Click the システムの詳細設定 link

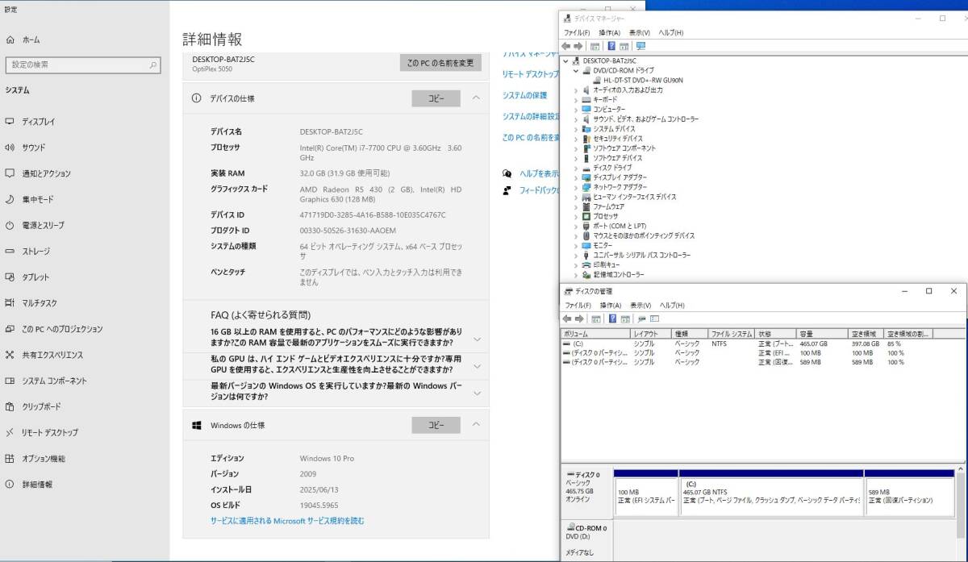point(531,116)
